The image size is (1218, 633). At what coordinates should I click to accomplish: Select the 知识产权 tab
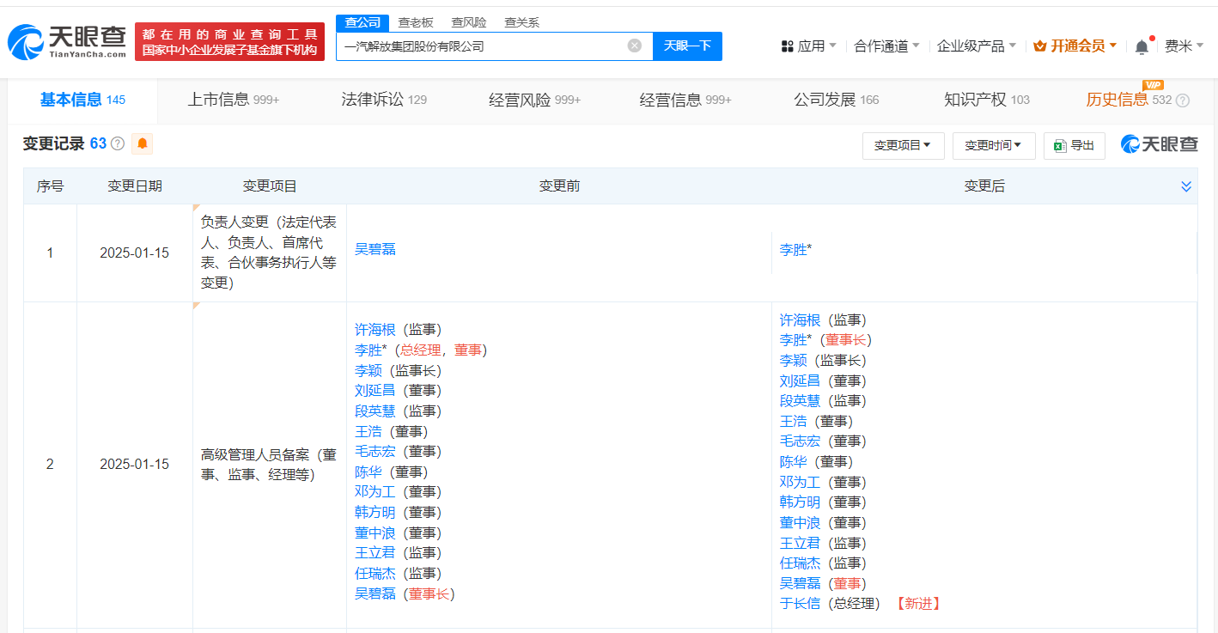[987, 100]
